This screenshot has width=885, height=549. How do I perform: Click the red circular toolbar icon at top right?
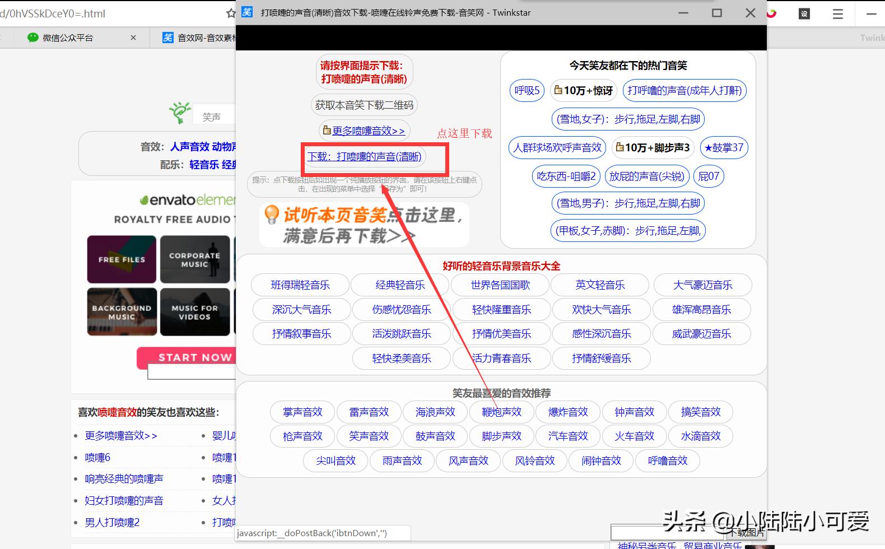coord(772,13)
